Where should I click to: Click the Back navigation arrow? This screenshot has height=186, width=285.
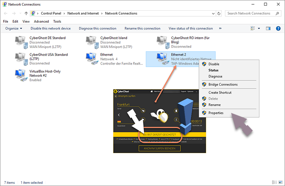coord(6,13)
